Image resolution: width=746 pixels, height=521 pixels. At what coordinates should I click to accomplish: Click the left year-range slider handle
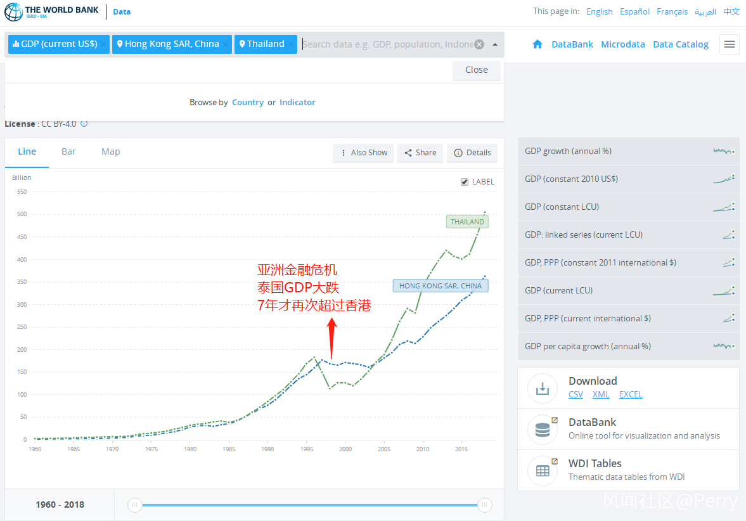click(134, 505)
